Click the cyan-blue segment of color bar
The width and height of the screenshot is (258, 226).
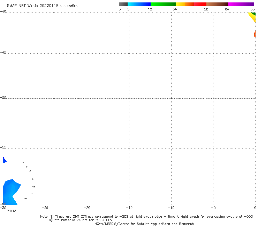click(139, 4)
